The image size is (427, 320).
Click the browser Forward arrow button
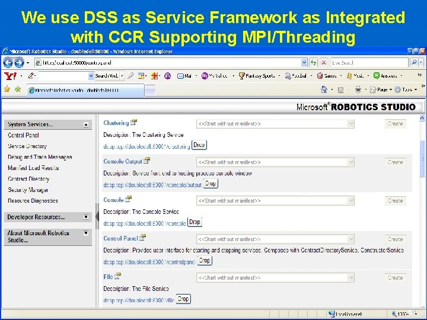pos(19,63)
